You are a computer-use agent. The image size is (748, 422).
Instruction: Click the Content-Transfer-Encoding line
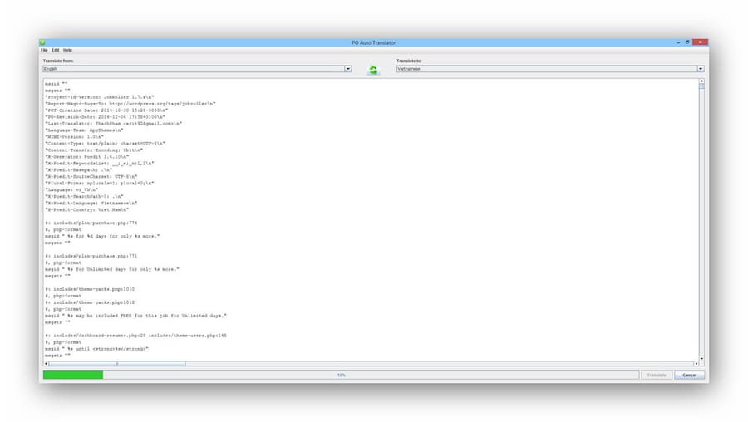click(x=94, y=150)
